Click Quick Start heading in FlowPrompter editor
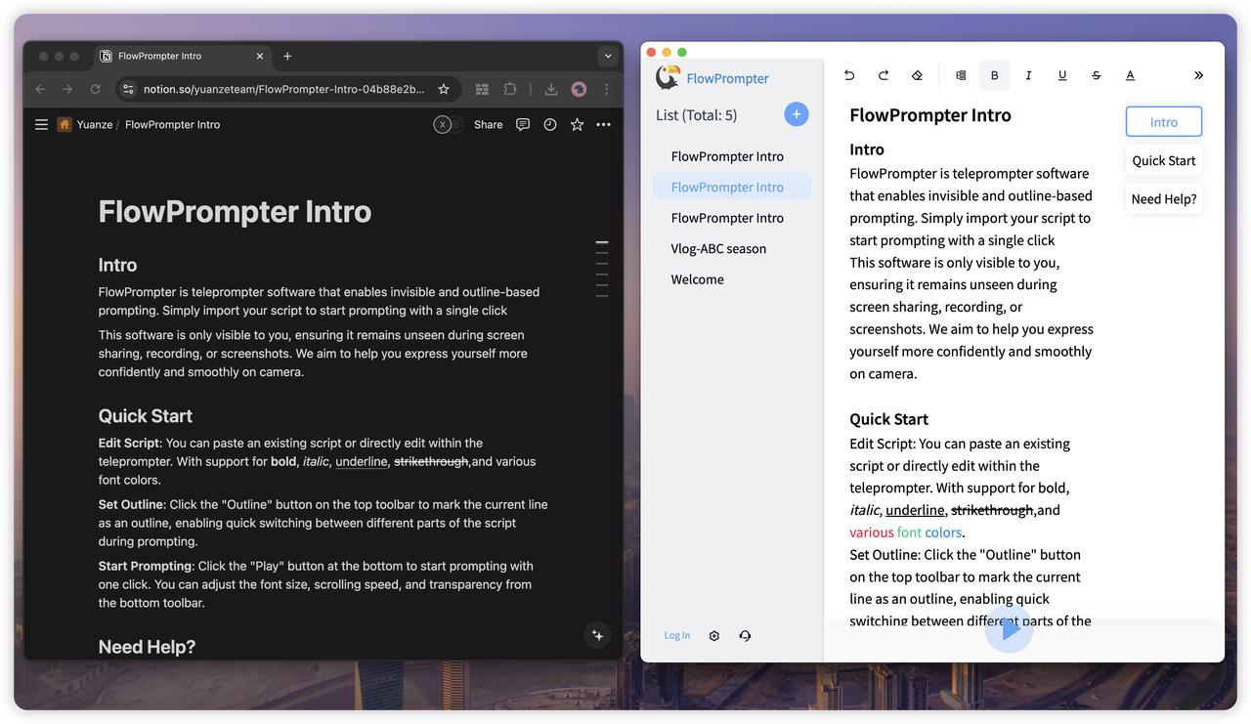This screenshot has width=1251, height=724. pos(889,419)
